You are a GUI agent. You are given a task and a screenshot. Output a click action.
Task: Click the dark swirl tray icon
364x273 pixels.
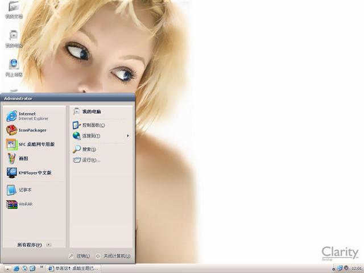(346, 268)
